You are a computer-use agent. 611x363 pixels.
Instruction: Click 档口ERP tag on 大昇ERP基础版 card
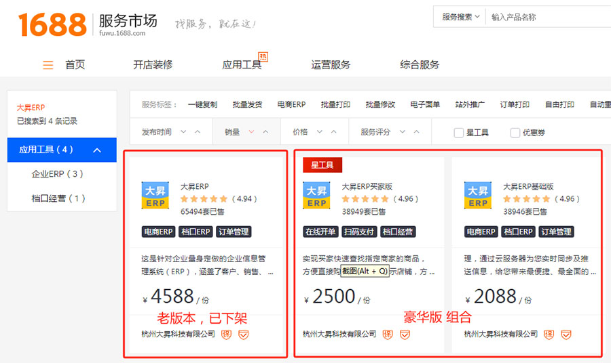518,232
